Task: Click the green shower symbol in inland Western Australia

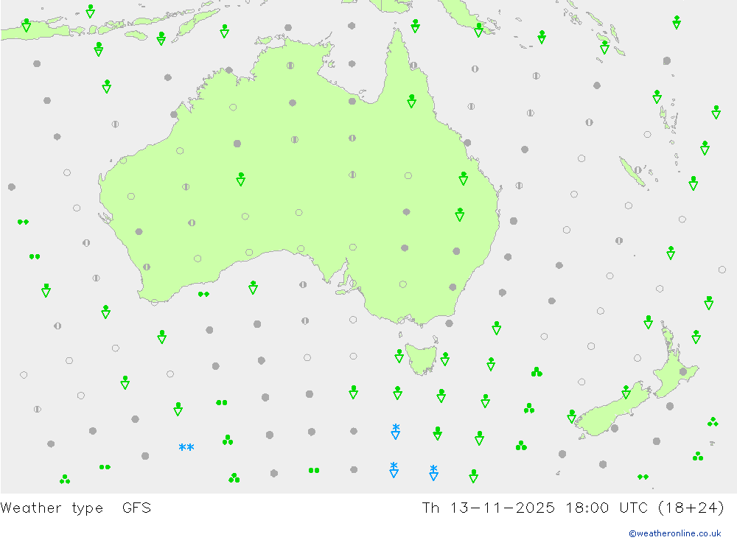Action: (x=241, y=179)
